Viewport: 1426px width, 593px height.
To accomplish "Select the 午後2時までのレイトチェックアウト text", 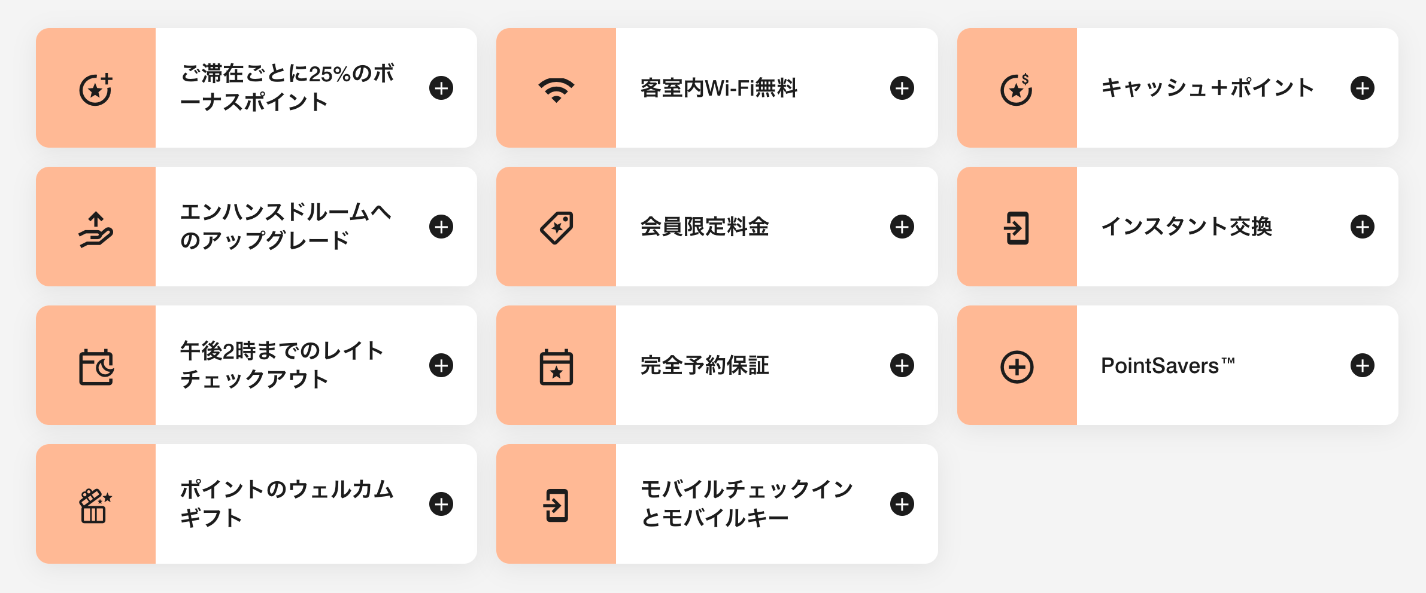I will pos(281,365).
